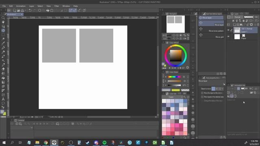Open Spotify from the Windows taskbar

pyautogui.click(x=104, y=142)
